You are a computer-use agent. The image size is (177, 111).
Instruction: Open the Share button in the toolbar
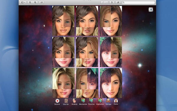point(42,2)
